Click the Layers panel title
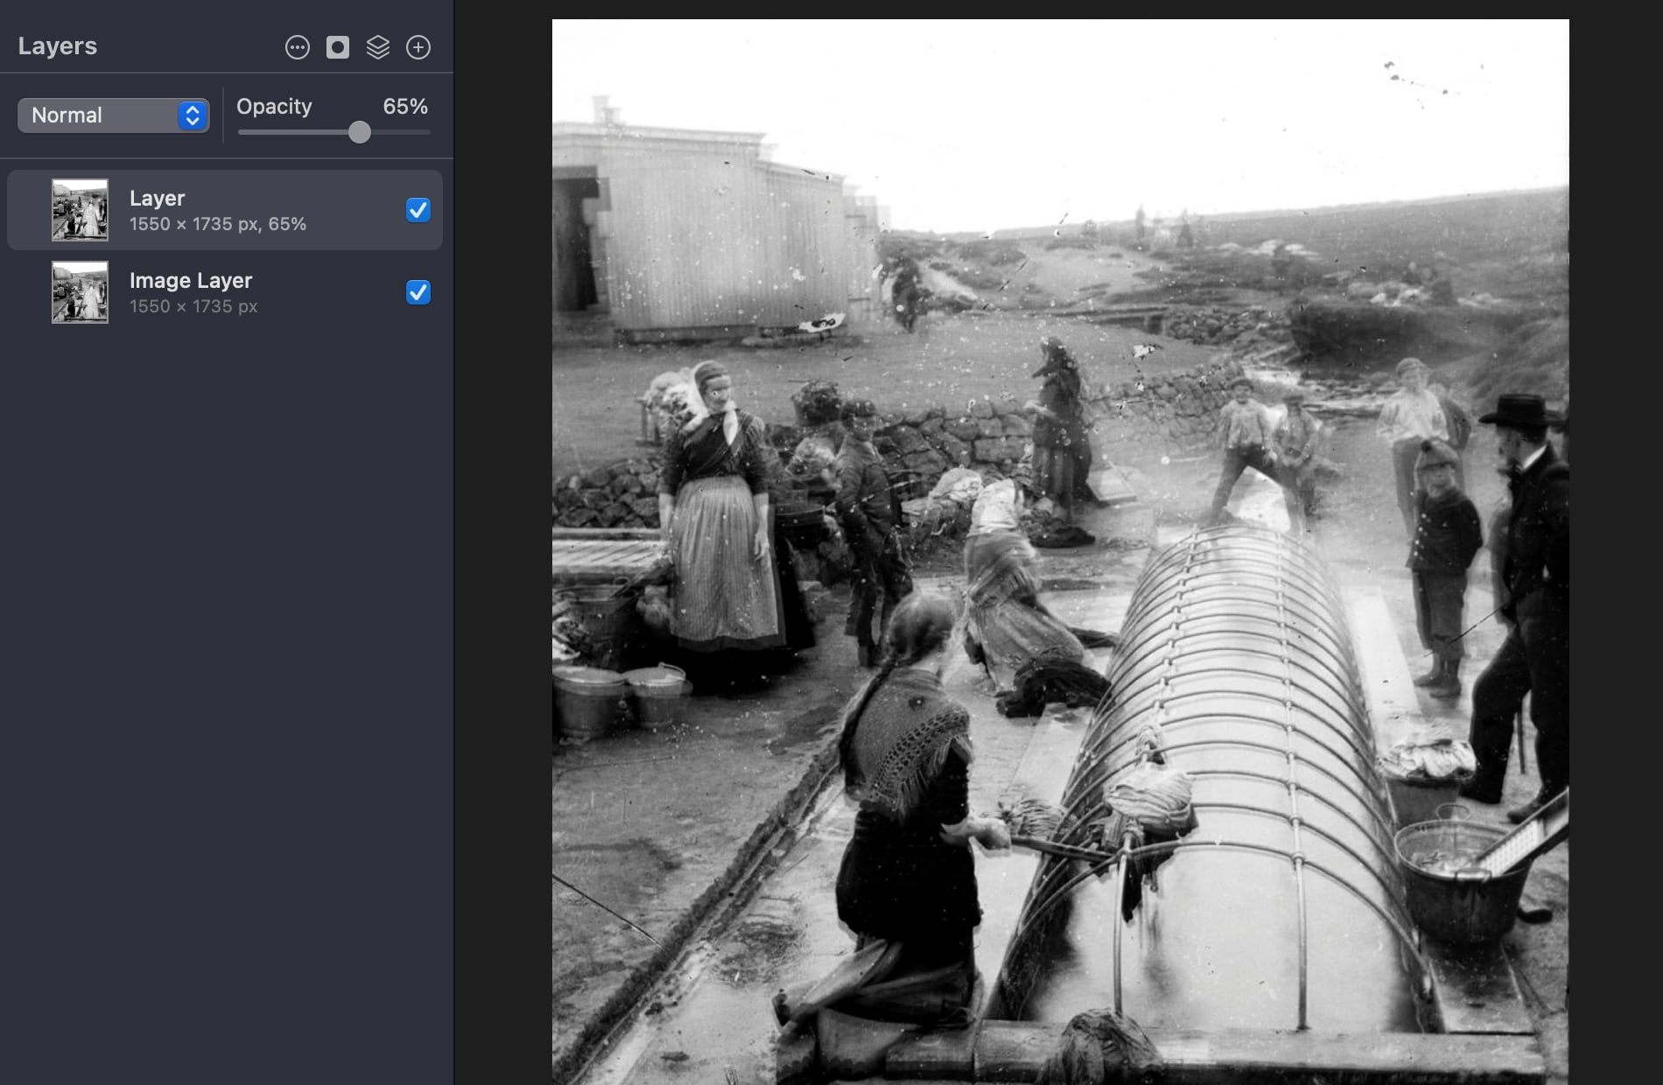The width and height of the screenshot is (1663, 1085). (x=57, y=45)
